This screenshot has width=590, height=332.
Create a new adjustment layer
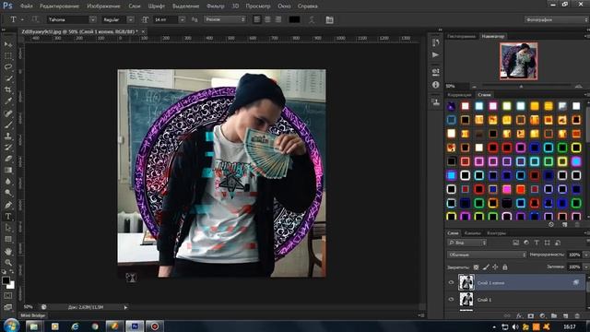pos(542,315)
